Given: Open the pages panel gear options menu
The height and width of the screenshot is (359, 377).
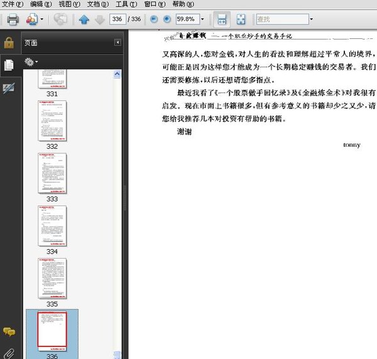Looking at the screenshot, I should (x=31, y=62).
